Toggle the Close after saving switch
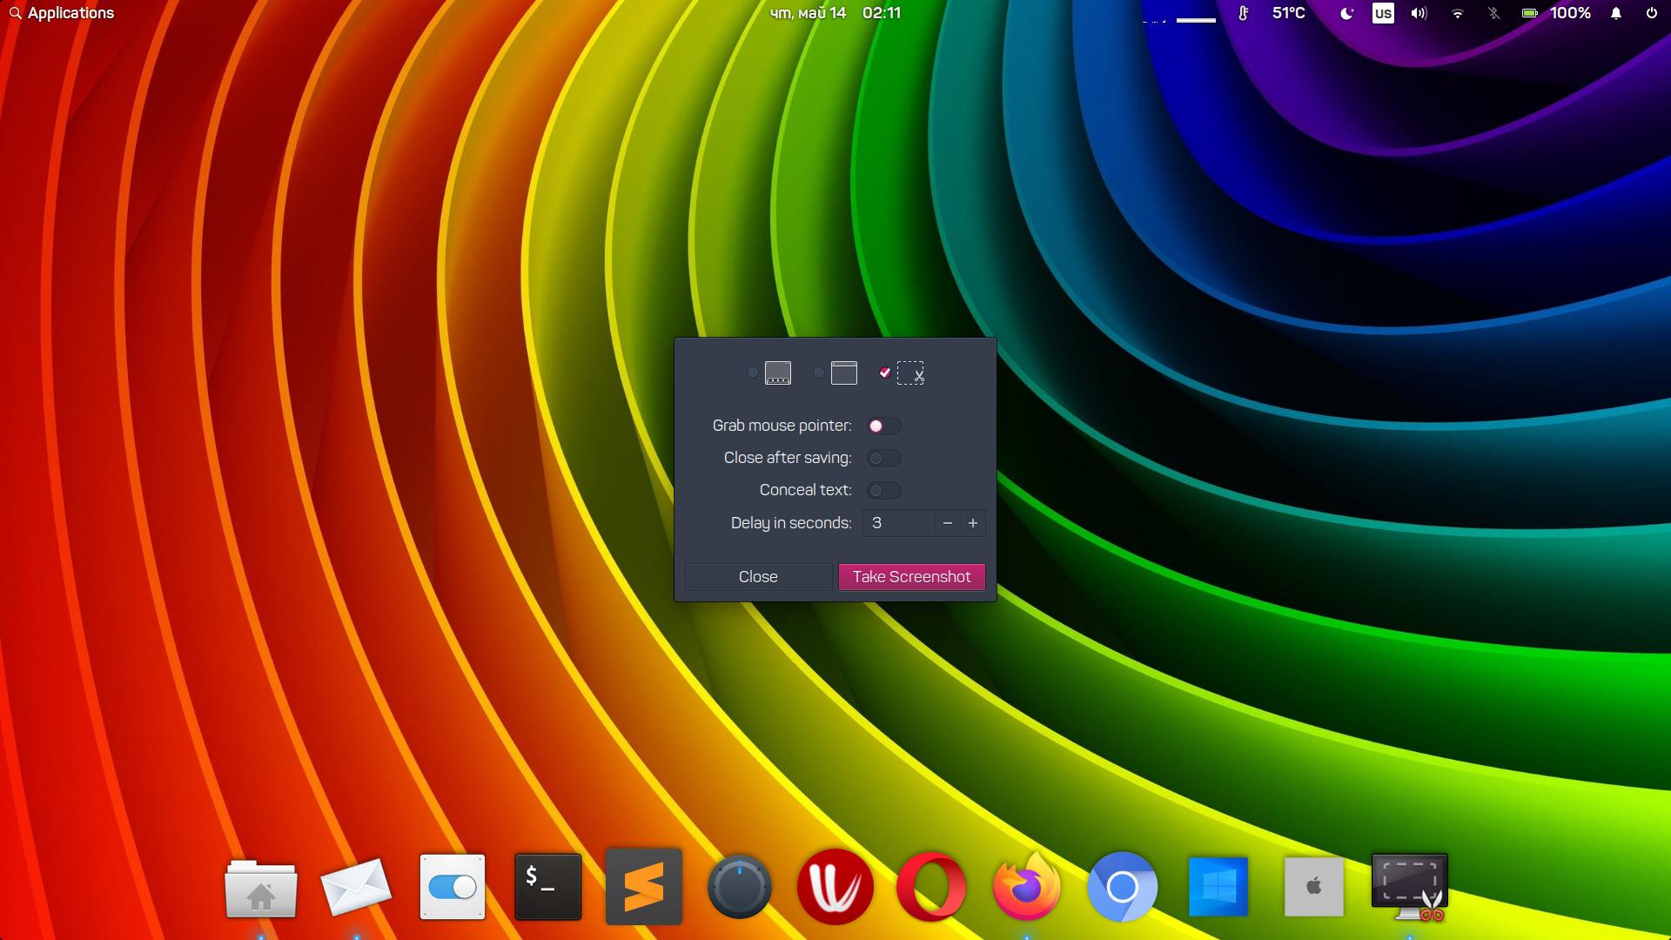The image size is (1671, 940). point(884,458)
